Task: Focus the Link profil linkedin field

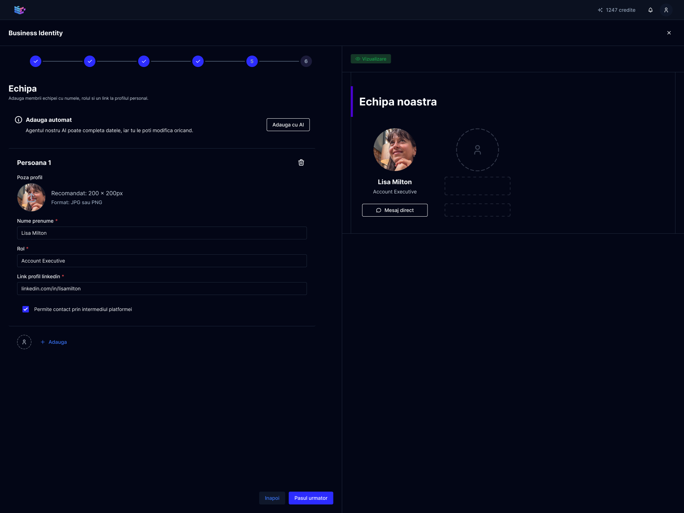Action: tap(162, 289)
